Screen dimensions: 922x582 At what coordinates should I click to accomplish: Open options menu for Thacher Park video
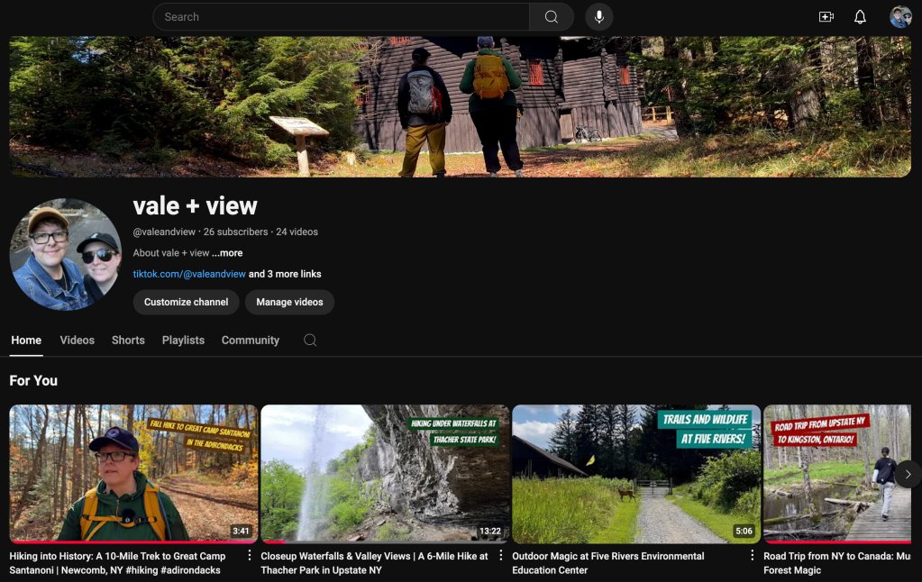click(501, 556)
